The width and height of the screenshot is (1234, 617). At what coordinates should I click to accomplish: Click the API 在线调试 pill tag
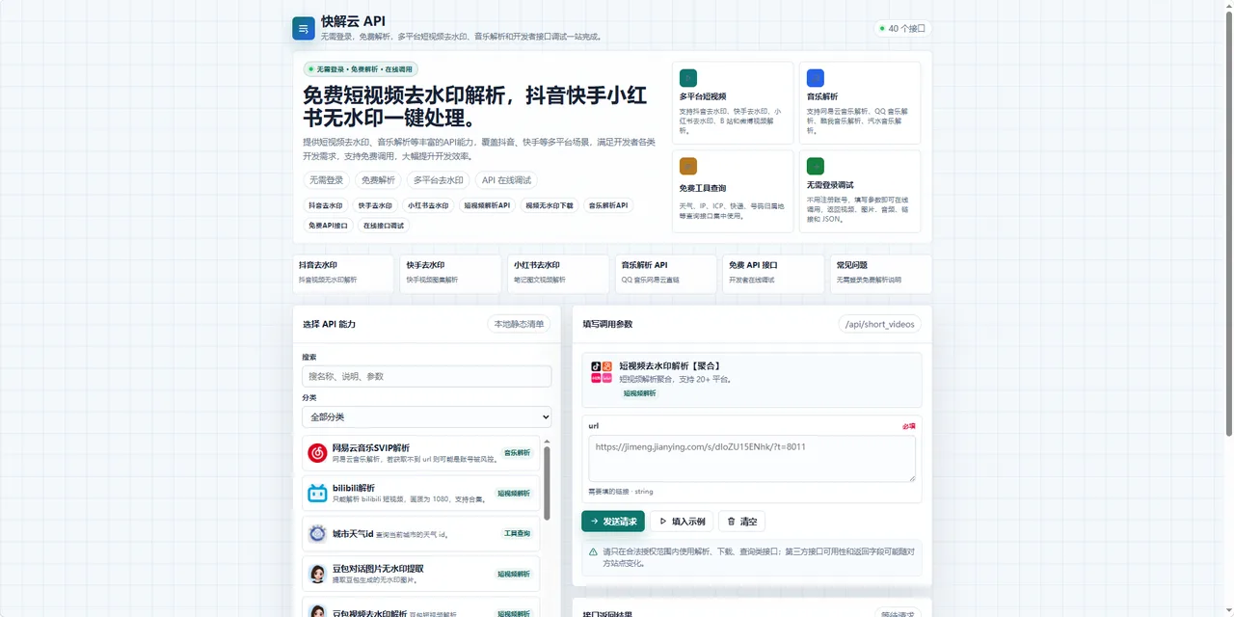pos(507,180)
